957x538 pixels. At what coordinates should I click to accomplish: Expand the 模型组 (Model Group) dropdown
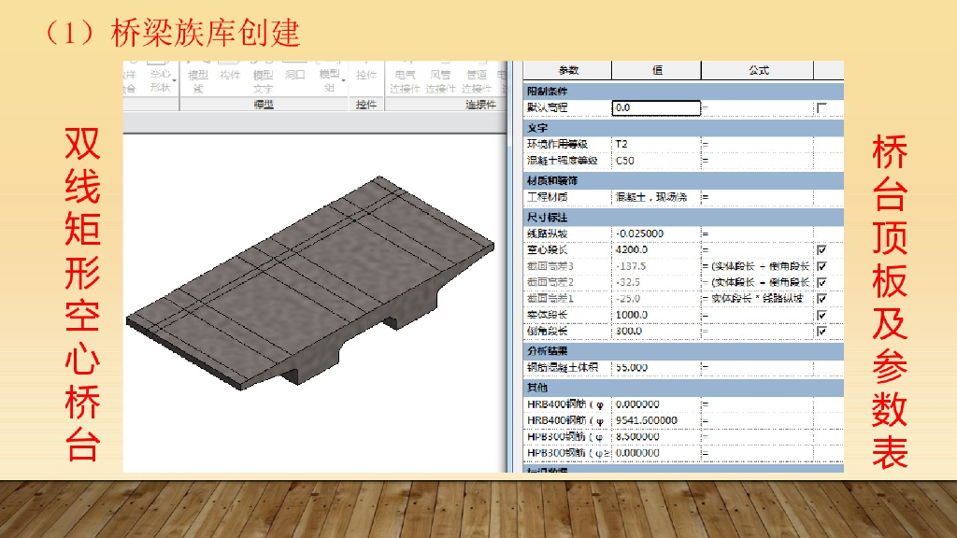click(330, 79)
